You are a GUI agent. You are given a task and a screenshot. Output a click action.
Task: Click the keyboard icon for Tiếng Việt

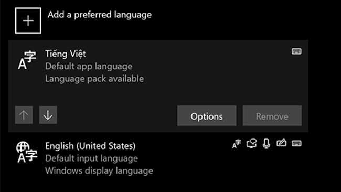point(296,51)
